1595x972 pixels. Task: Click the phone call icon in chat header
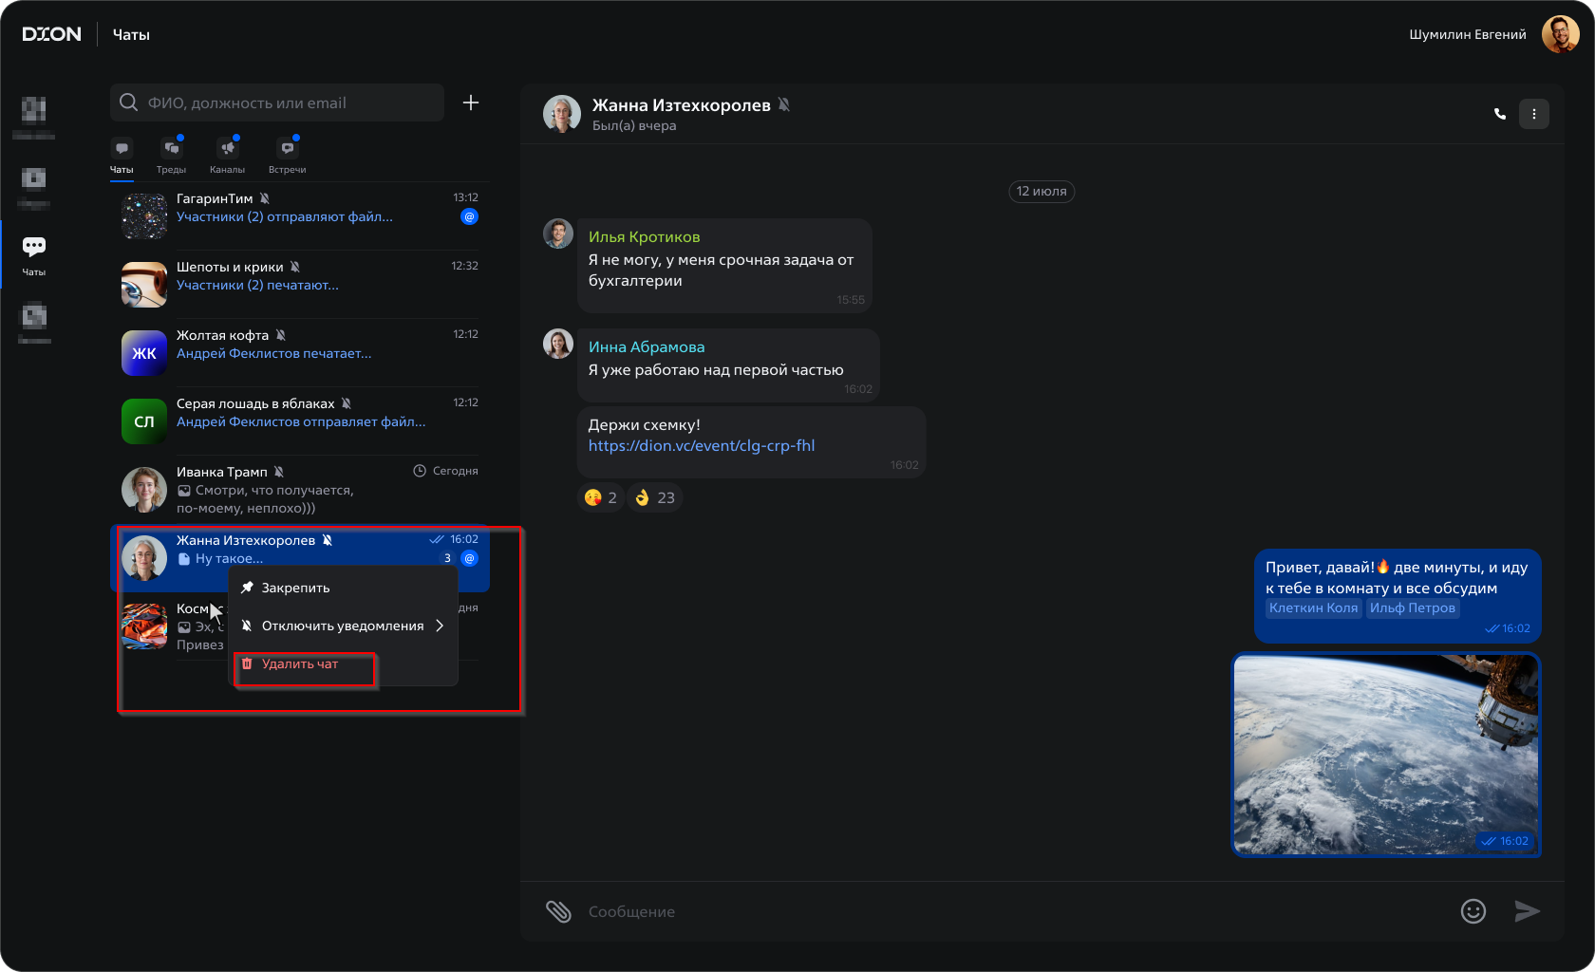coord(1500,114)
